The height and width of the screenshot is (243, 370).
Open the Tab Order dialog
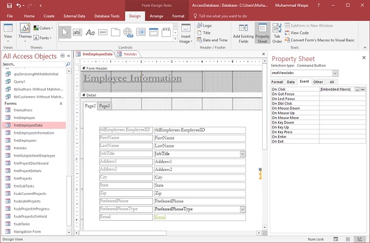277,33
